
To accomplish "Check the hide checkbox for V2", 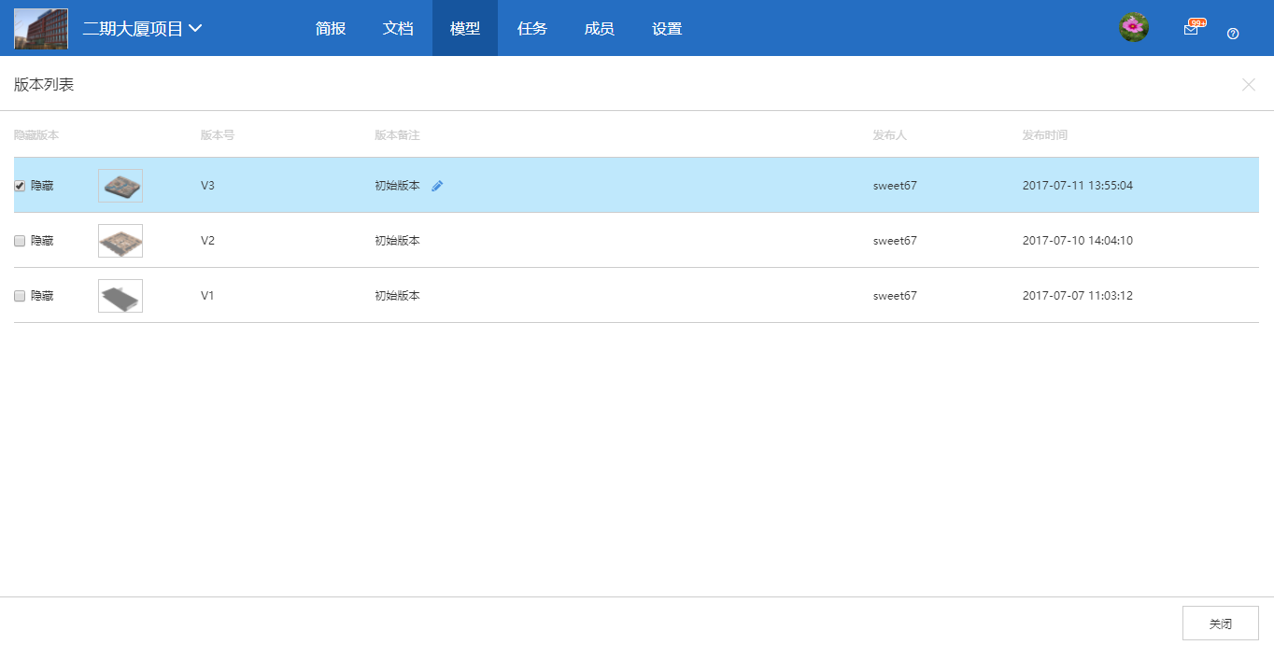I will pos(20,241).
